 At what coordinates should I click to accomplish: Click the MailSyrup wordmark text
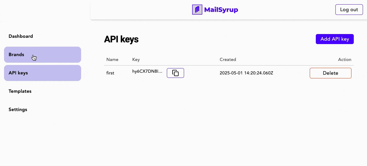click(x=221, y=10)
